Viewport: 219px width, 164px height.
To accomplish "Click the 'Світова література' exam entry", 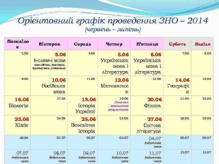I will coord(149,128).
